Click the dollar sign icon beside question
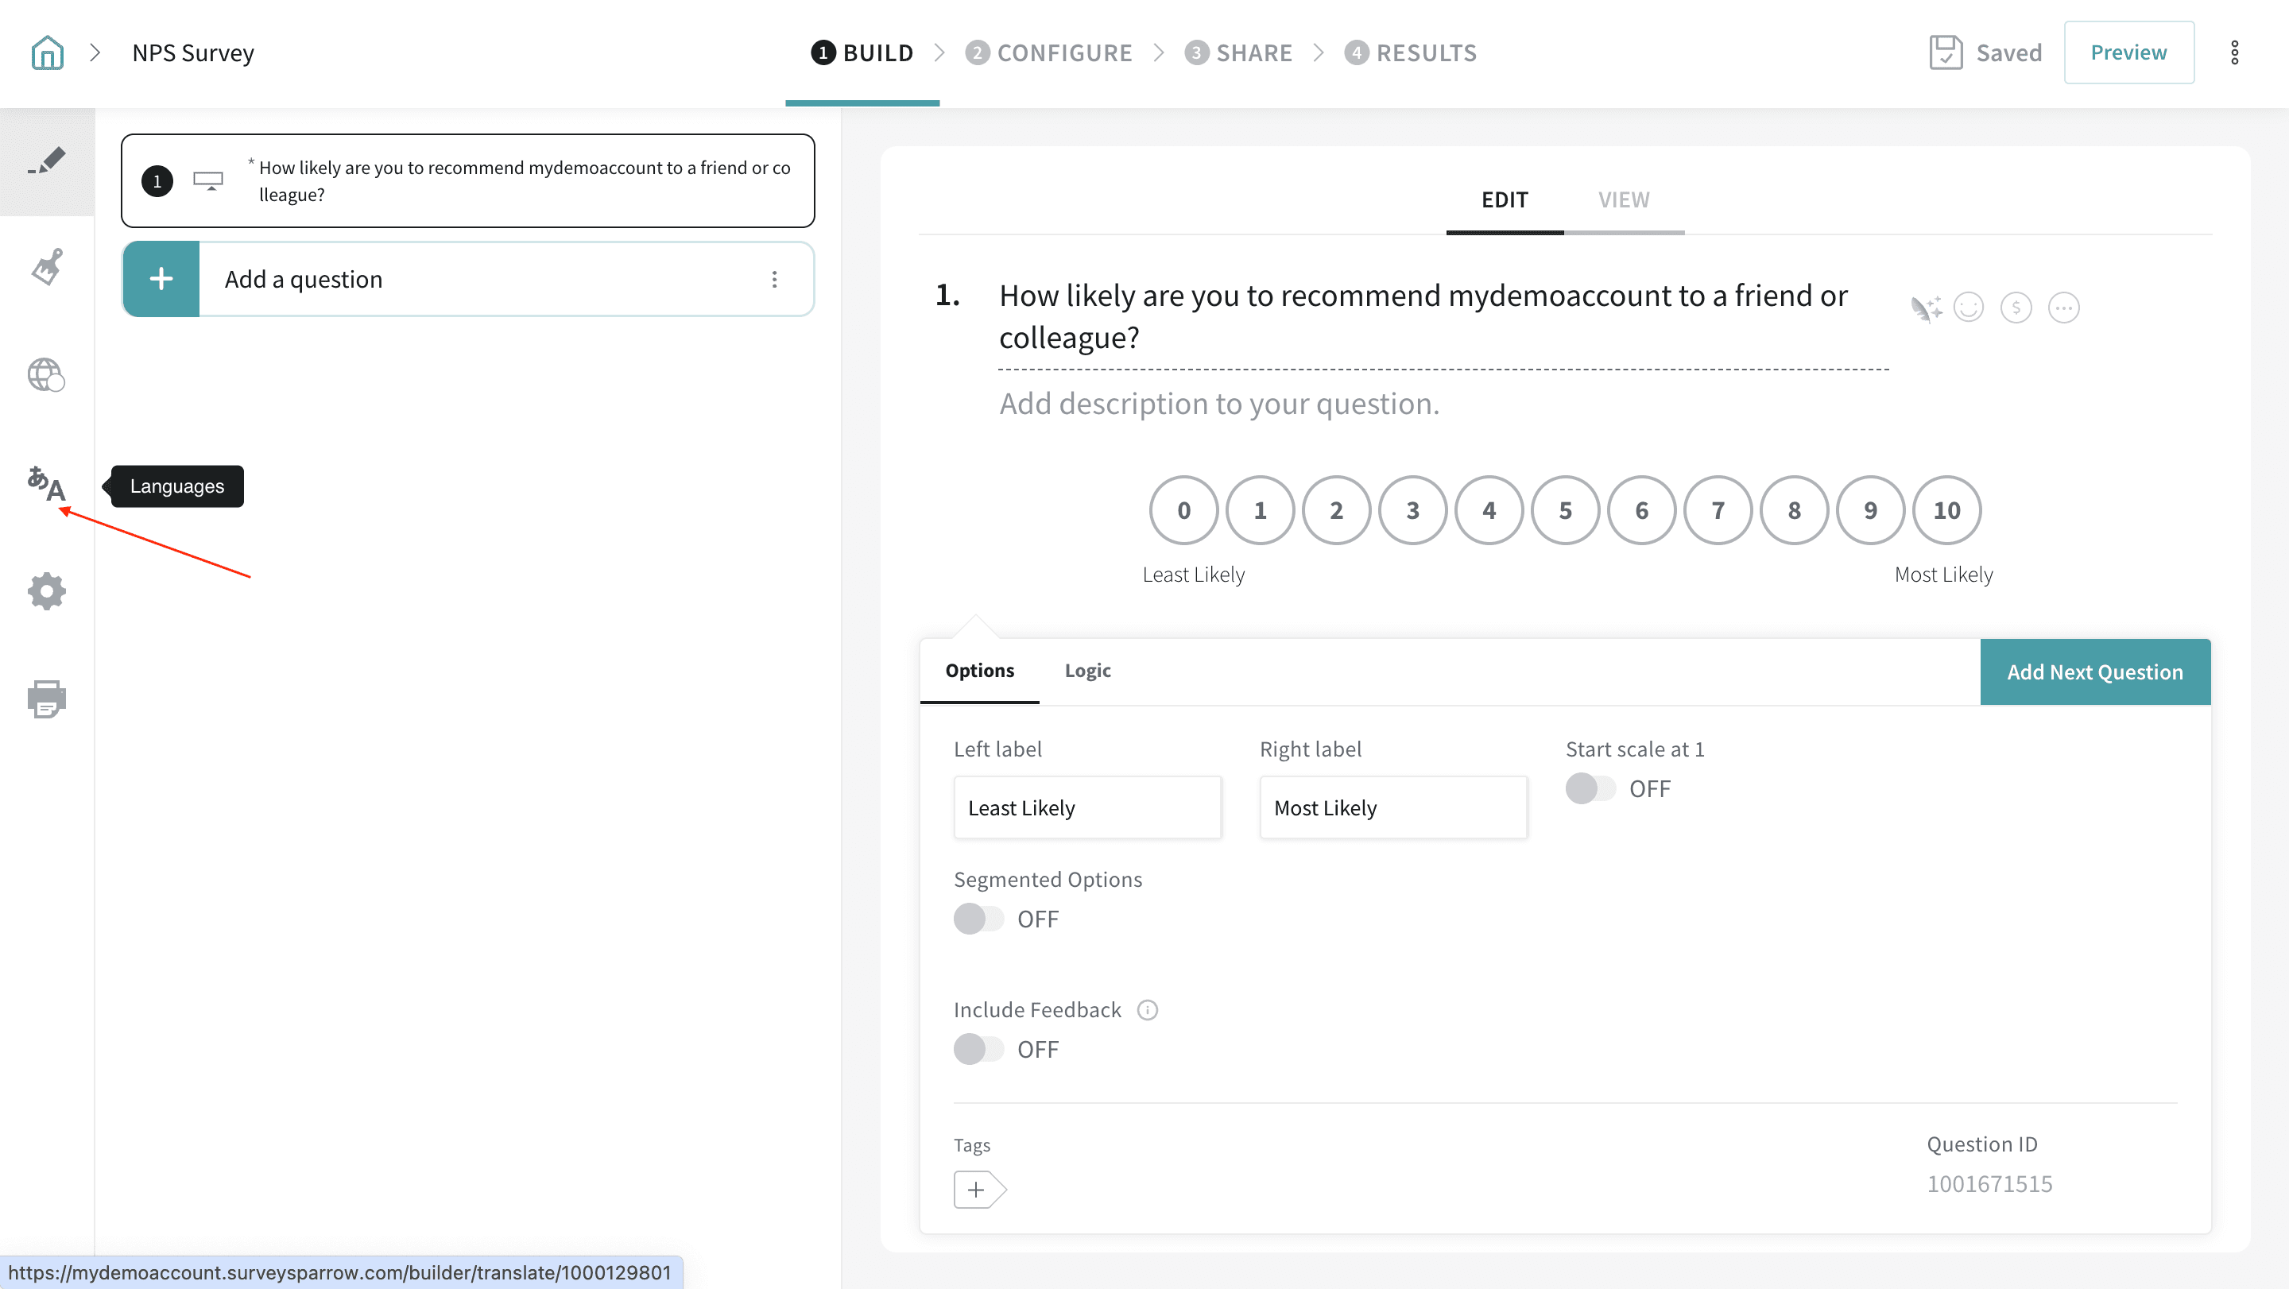Screen dimensions: 2289x1289 2016,308
